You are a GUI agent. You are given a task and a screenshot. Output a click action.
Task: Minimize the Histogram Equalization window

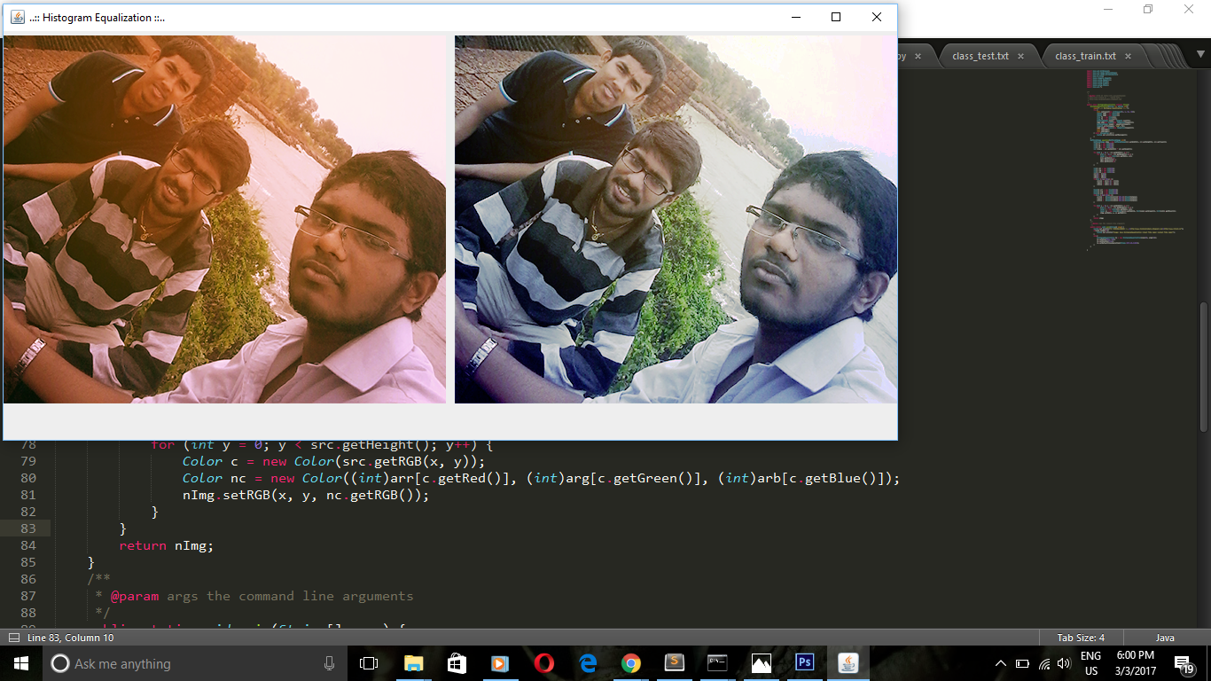(x=795, y=17)
